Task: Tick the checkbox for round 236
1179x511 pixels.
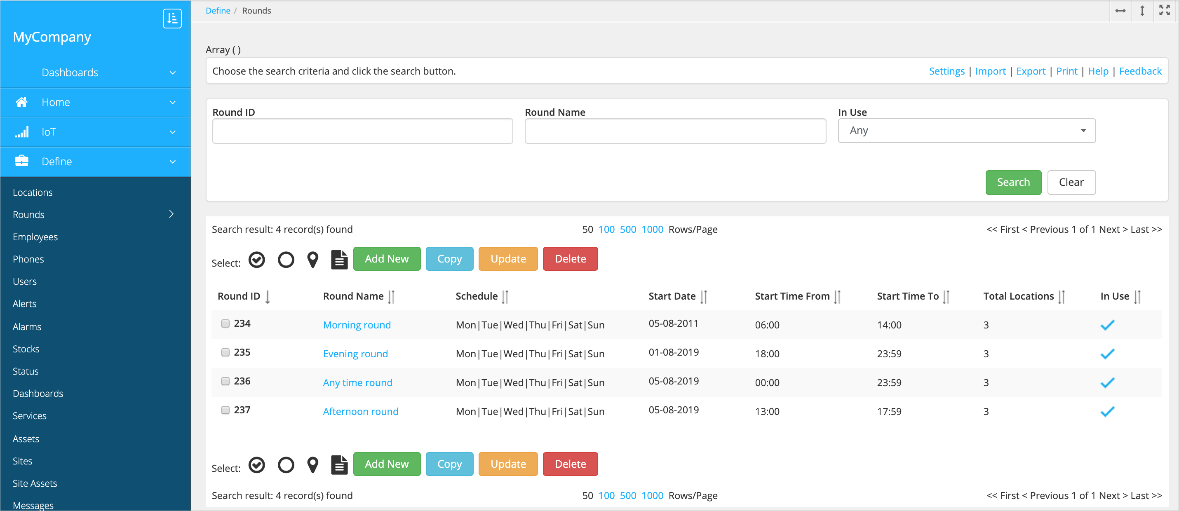Action: coord(225,381)
